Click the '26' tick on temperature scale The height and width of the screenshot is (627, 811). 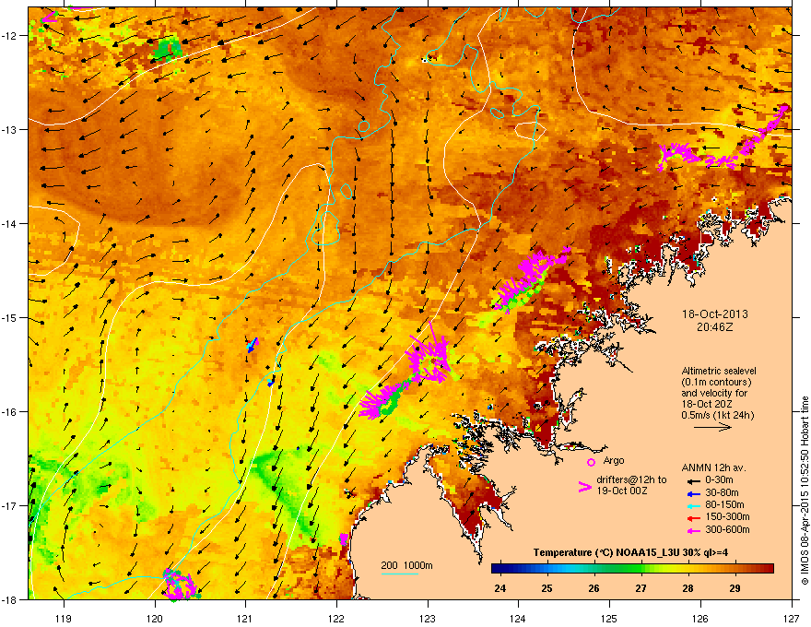click(594, 588)
